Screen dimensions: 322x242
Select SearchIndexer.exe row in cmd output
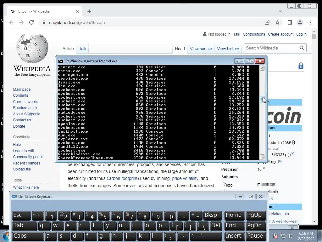pos(153,154)
